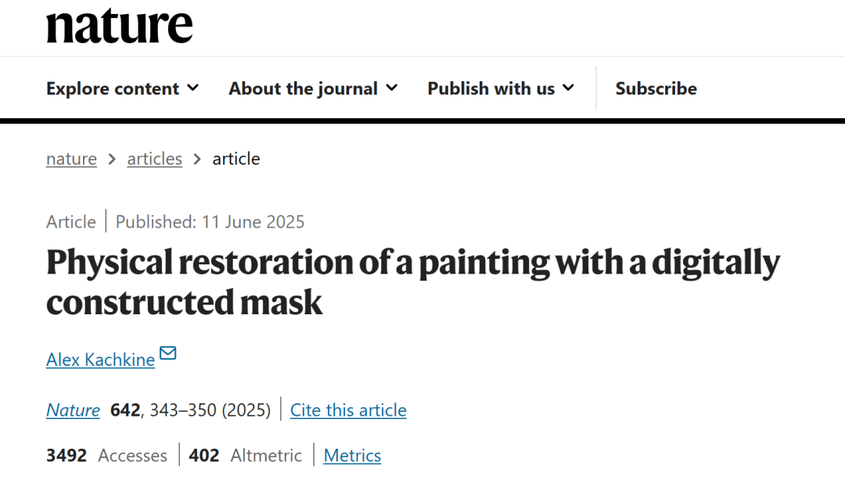Click the article title heading
The image size is (845, 498).
tap(413, 281)
